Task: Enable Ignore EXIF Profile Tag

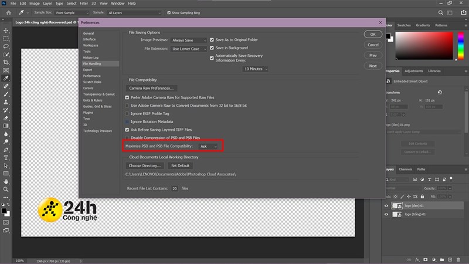Action: pos(127,114)
